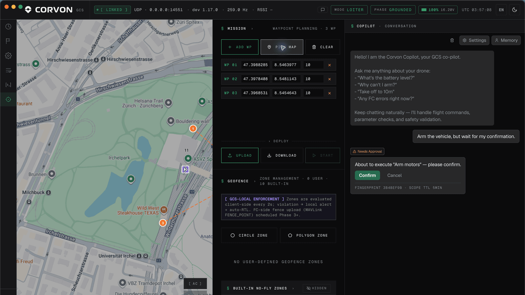Switch language via EN button
Viewport: 525px width, 295px height.
point(501,10)
